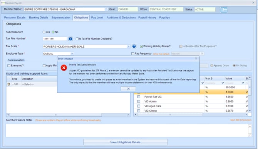The height and width of the screenshot is (149, 258).
Task: Tick the Apply Min checkbox
Action: click(44, 66)
